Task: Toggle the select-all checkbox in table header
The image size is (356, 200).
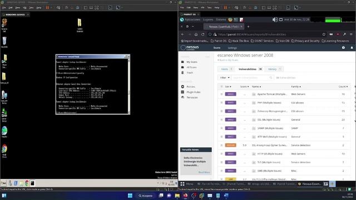Action: 221,87
